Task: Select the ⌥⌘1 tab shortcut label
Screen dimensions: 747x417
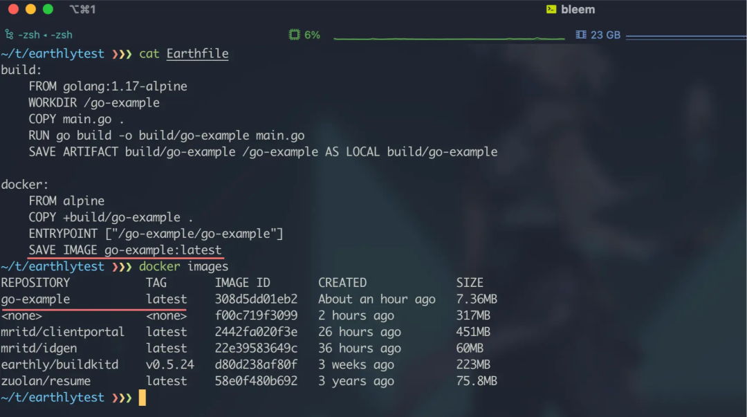Action: (x=82, y=10)
